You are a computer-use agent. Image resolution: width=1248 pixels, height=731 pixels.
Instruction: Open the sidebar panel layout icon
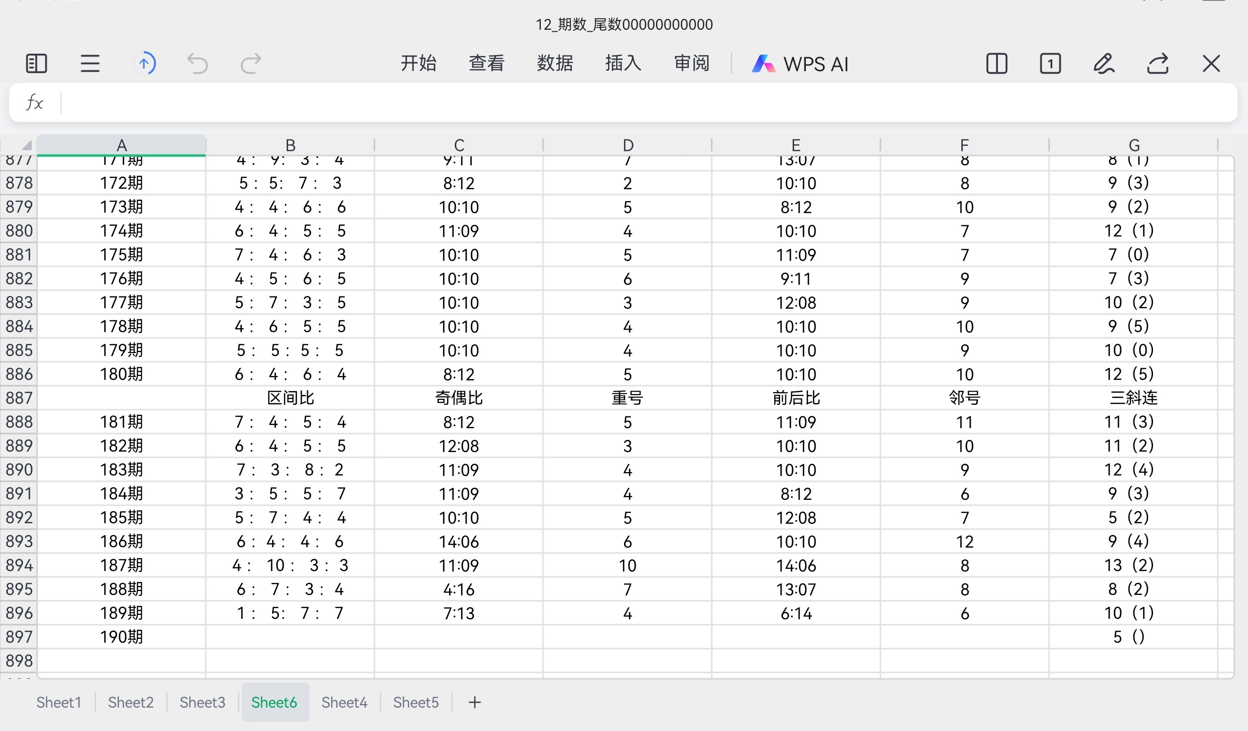36,64
